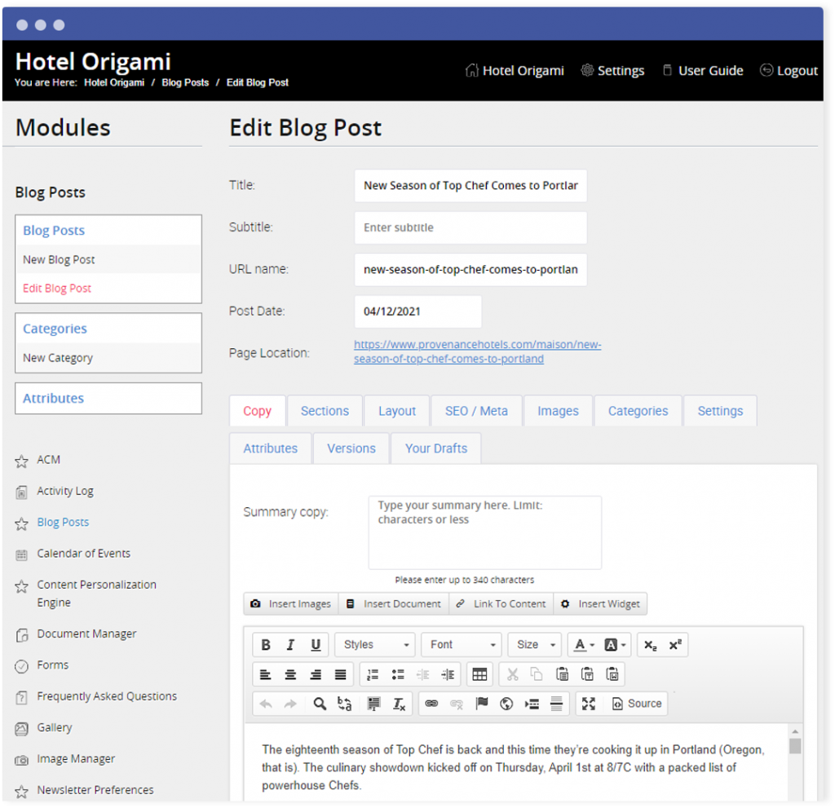Open the Size dropdown

coord(535,645)
